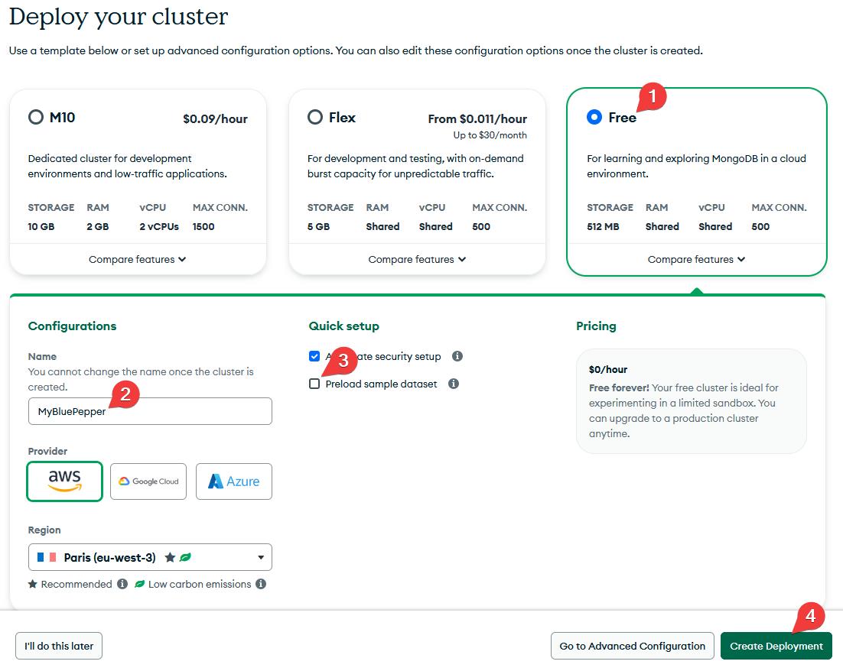Click the $0.09/hour price on M10
The image size is (843, 671).
click(215, 118)
